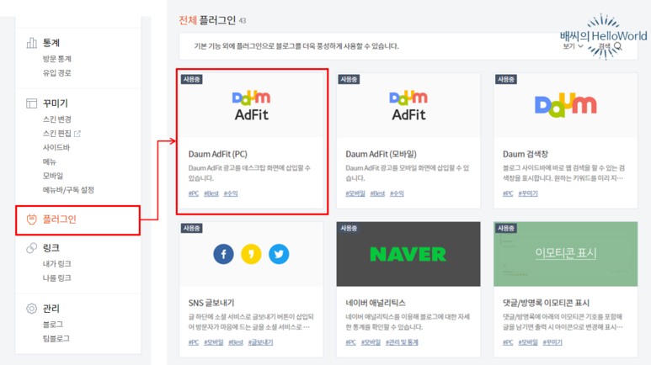This screenshot has height=365, width=651.
Task: Click the Daum AdFit (PC) description text
Action: click(x=249, y=173)
